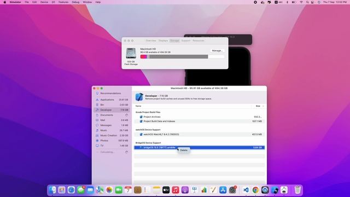350x197 pixels.
Task: Select Photos in storage sidebar
Action: click(112, 141)
